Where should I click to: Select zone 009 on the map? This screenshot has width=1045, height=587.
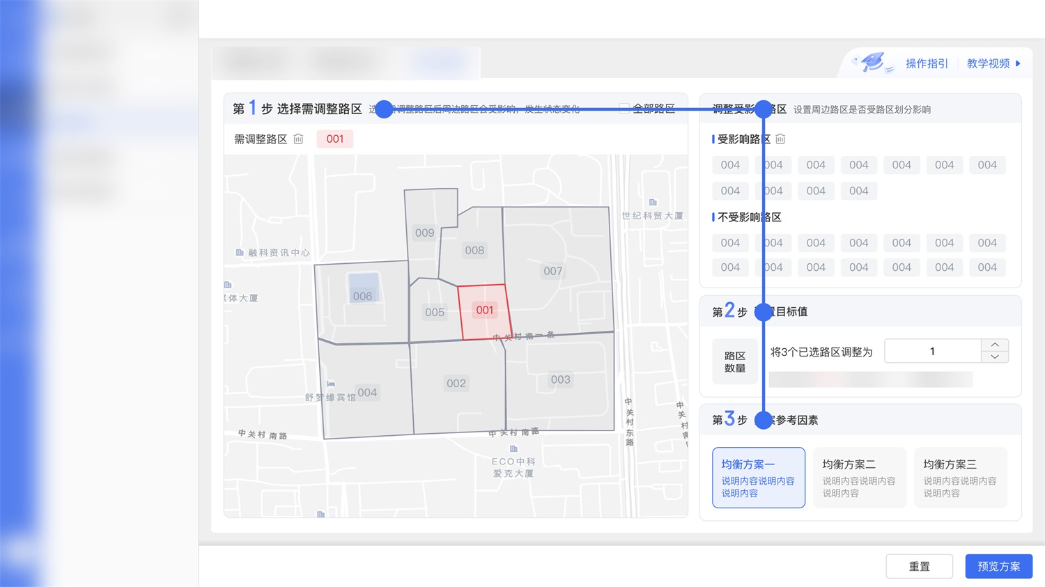point(424,233)
